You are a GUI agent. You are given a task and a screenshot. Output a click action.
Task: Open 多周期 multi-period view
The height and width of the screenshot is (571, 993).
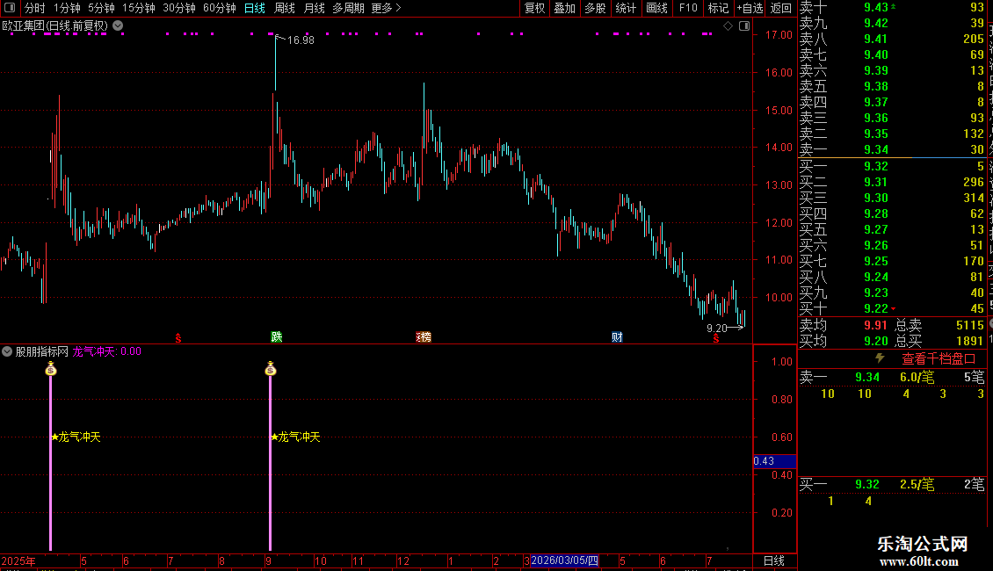[348, 8]
